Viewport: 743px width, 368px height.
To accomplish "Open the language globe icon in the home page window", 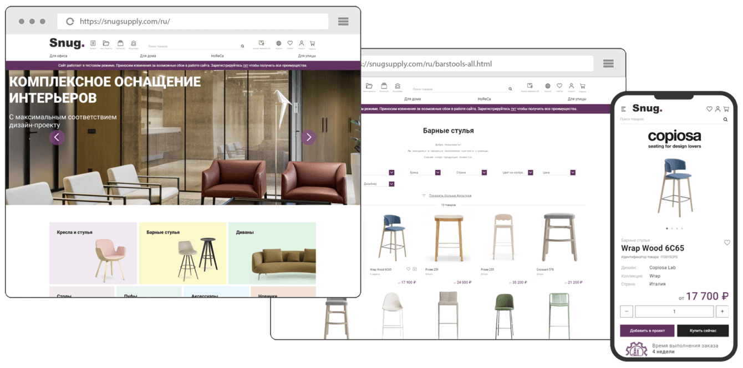I will coord(278,43).
